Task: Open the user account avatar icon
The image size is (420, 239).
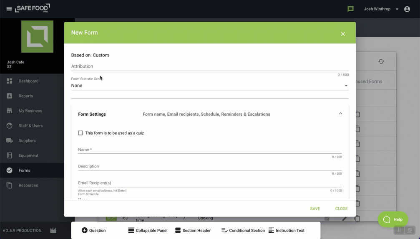Action: 407,9
